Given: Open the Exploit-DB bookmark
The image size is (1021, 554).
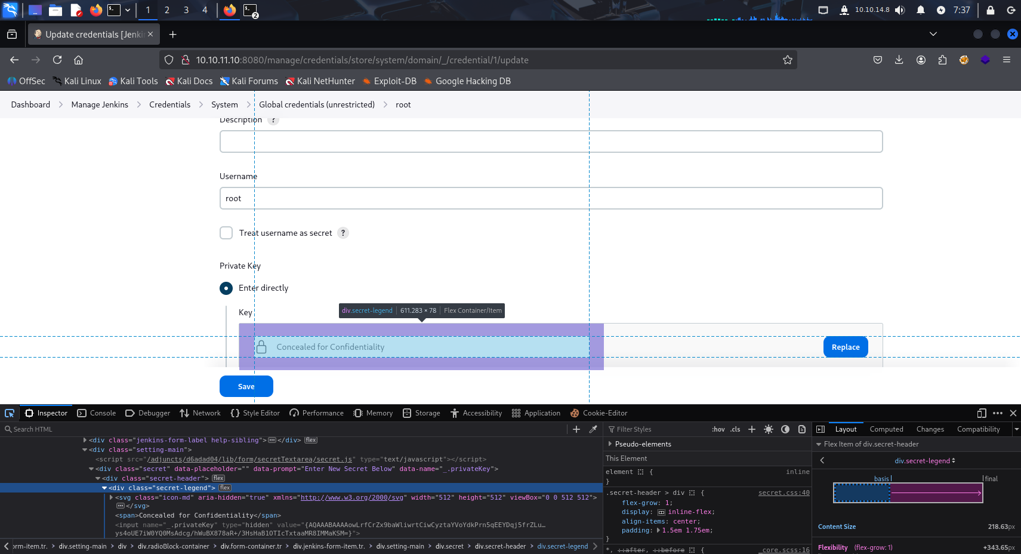Looking at the screenshot, I should click(x=389, y=81).
